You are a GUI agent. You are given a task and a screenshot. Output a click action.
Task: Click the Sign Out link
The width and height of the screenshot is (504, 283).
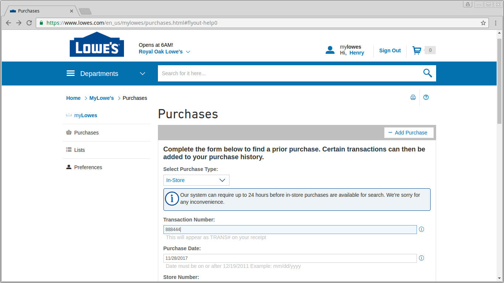pos(390,50)
